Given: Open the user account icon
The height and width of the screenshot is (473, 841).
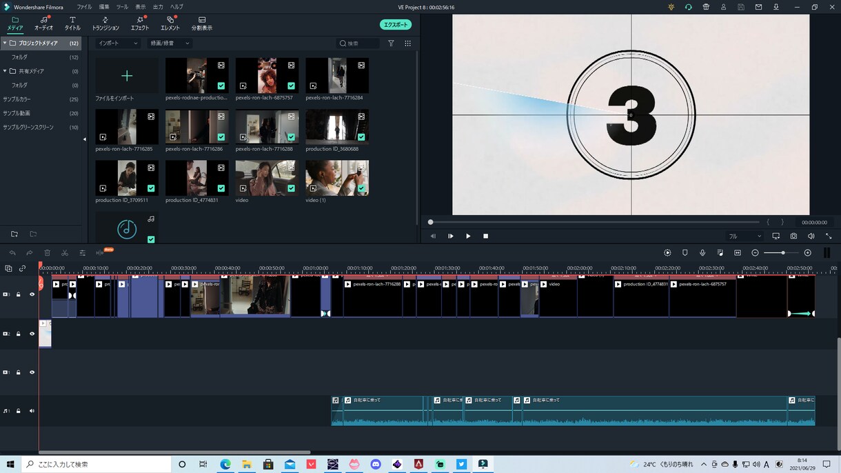Looking at the screenshot, I should click(x=723, y=7).
